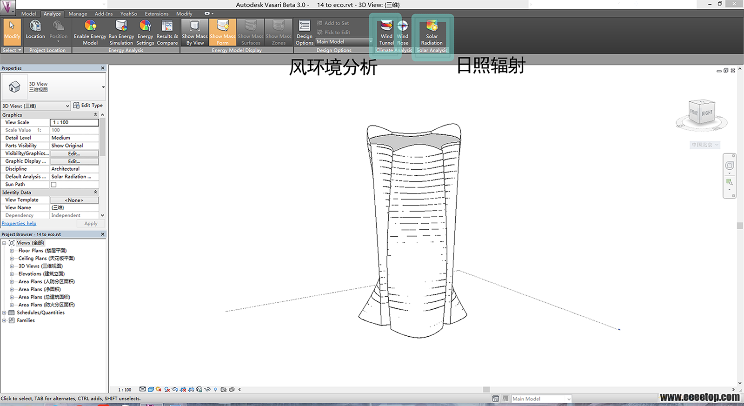
Task: Click Temporary Hide/Isolate glasses icon
Action: tap(207, 389)
